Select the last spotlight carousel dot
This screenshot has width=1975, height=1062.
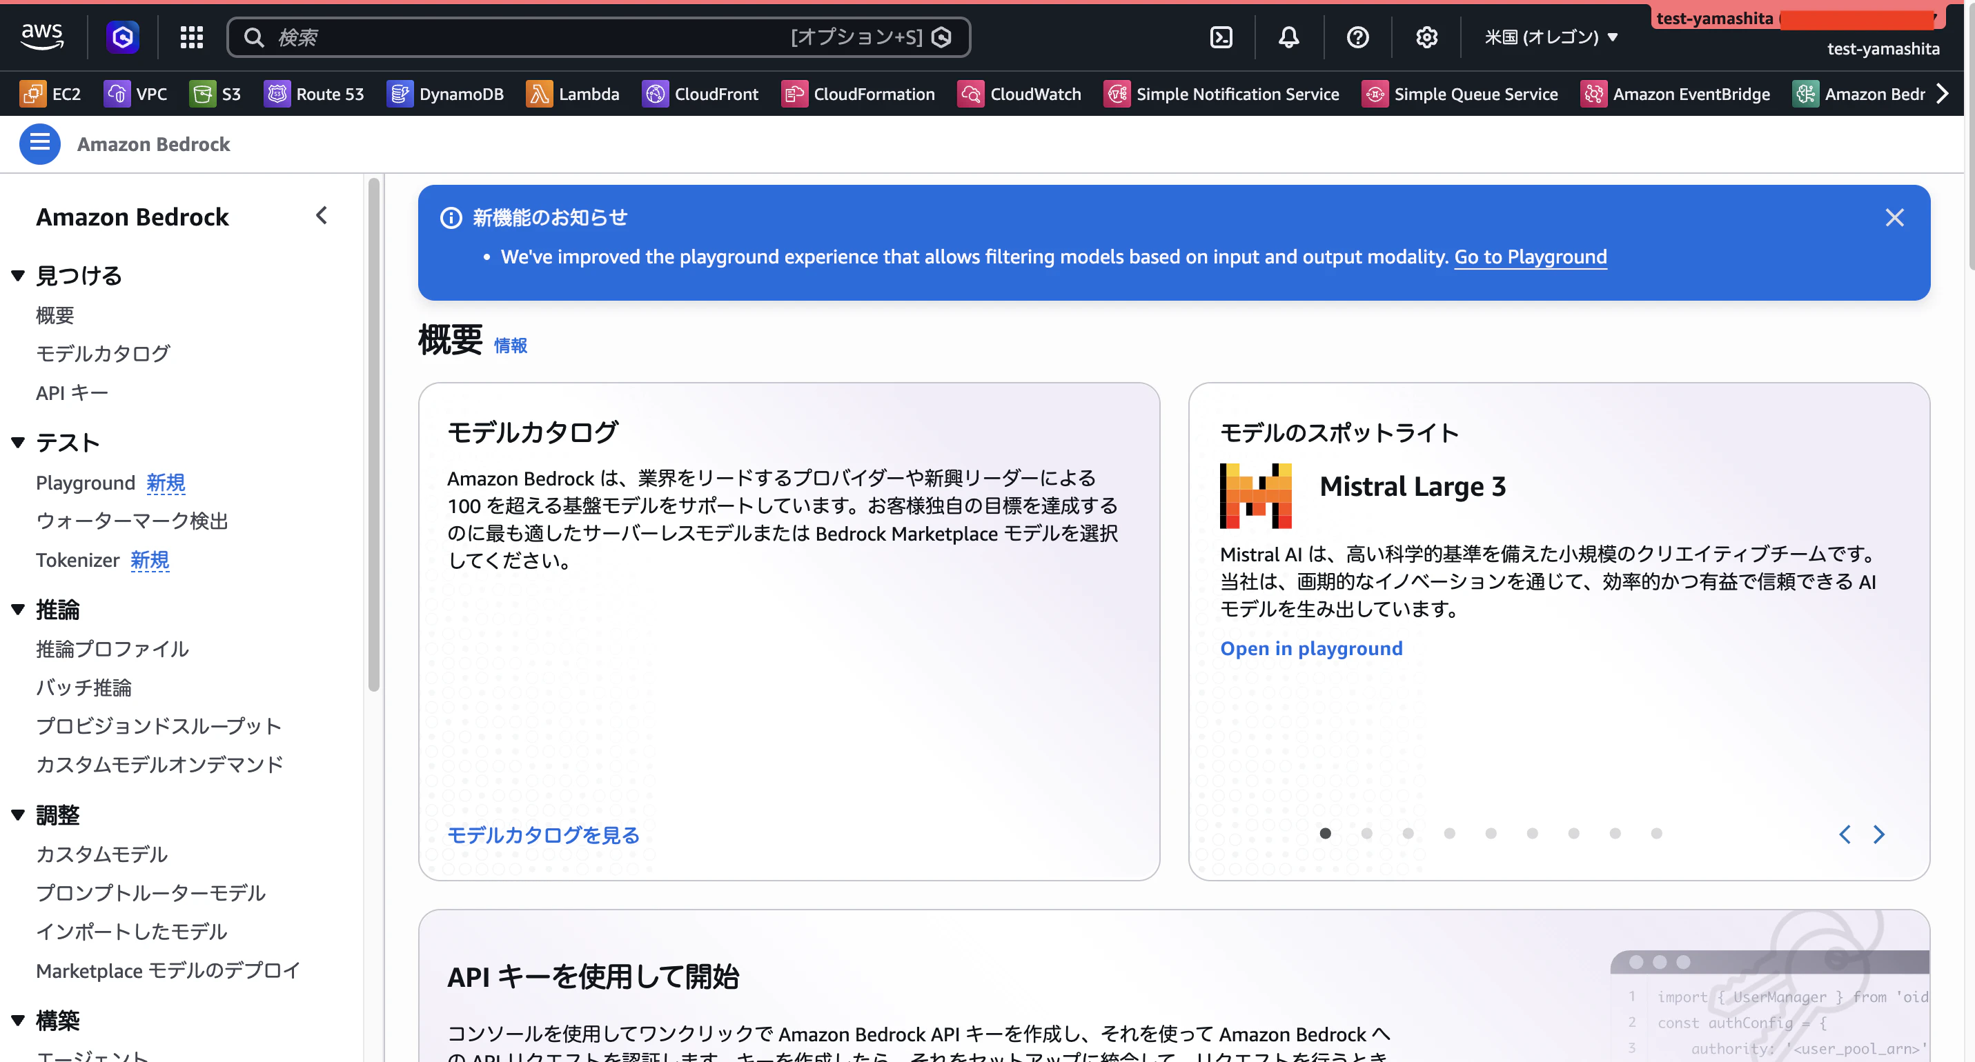tap(1656, 833)
